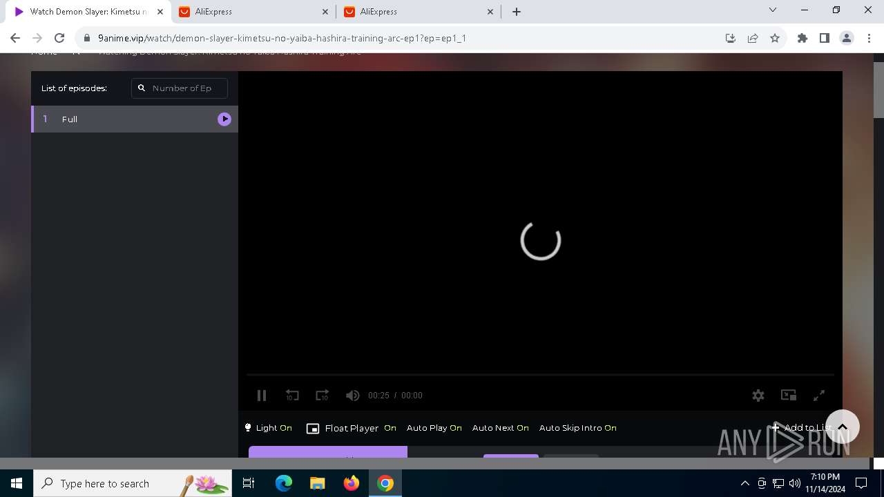Open Chrome side panel
The height and width of the screenshot is (497, 884).
[x=825, y=38]
